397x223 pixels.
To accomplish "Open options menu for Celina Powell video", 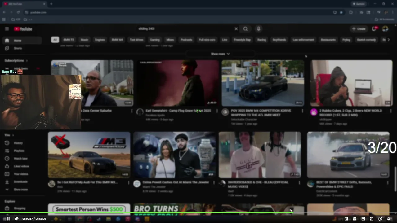I will 214,183.
